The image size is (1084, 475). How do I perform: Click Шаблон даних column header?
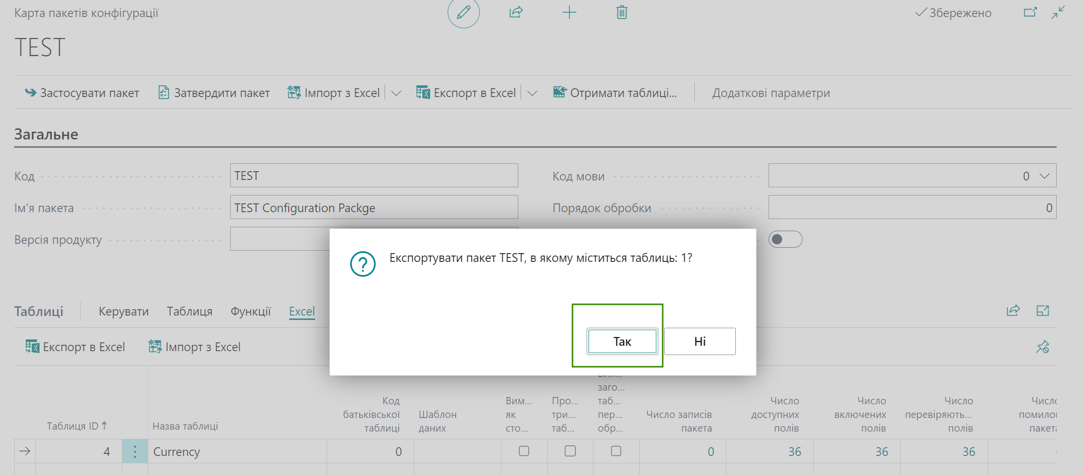[437, 421]
